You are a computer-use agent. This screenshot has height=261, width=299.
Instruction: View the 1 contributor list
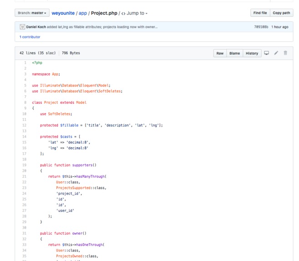(x=30, y=37)
